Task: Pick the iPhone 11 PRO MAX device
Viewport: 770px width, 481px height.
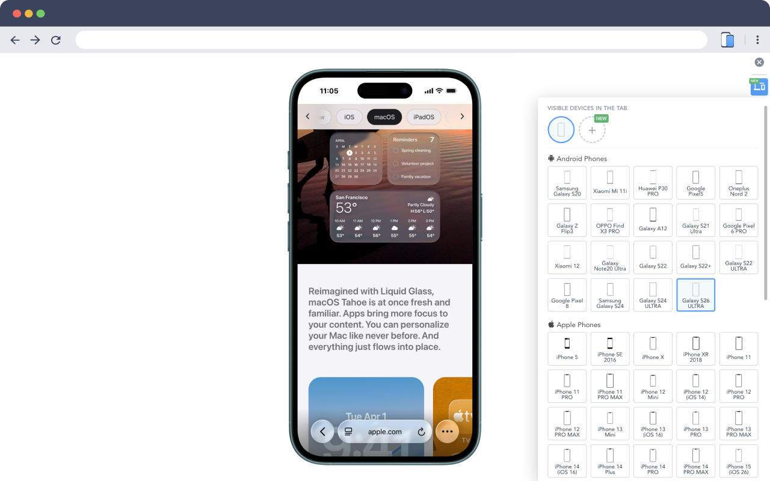Action: [x=610, y=387]
